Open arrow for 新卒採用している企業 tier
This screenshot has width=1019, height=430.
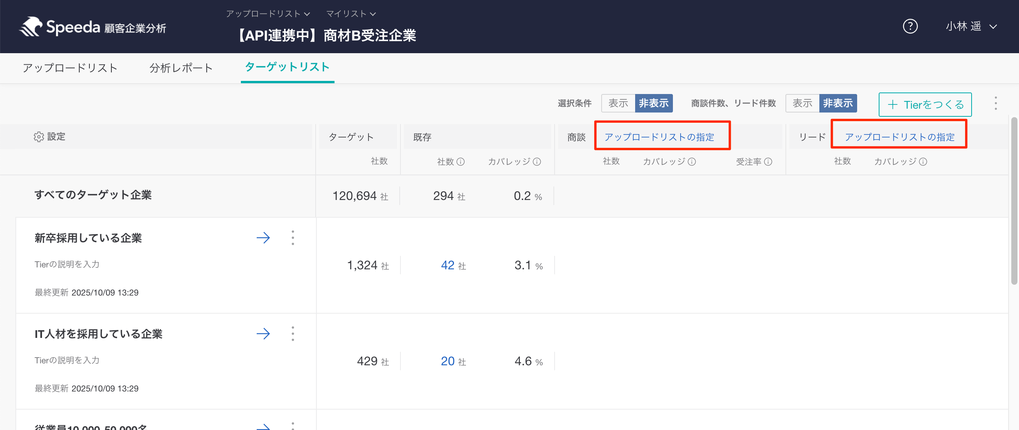pos(263,238)
